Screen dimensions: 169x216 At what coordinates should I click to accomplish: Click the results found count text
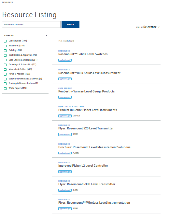click(66, 41)
